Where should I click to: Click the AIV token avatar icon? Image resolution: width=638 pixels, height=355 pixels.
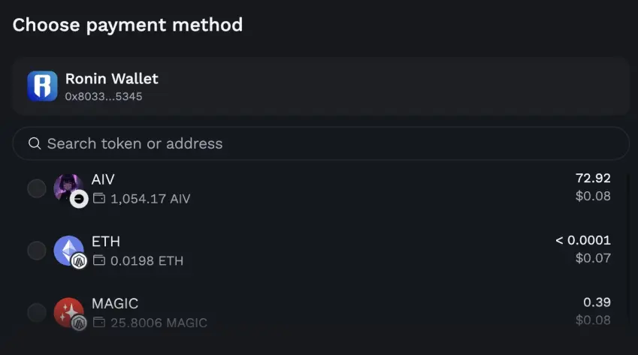tap(68, 188)
